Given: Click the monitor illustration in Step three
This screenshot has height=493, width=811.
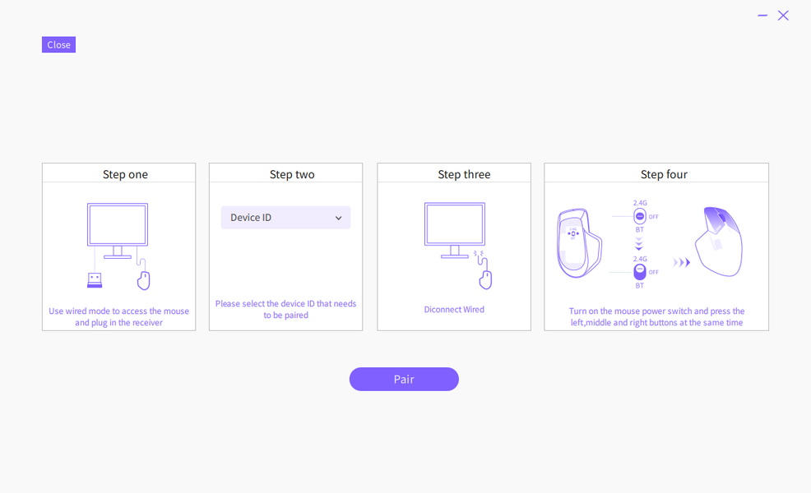Looking at the screenshot, I should coord(455,230).
